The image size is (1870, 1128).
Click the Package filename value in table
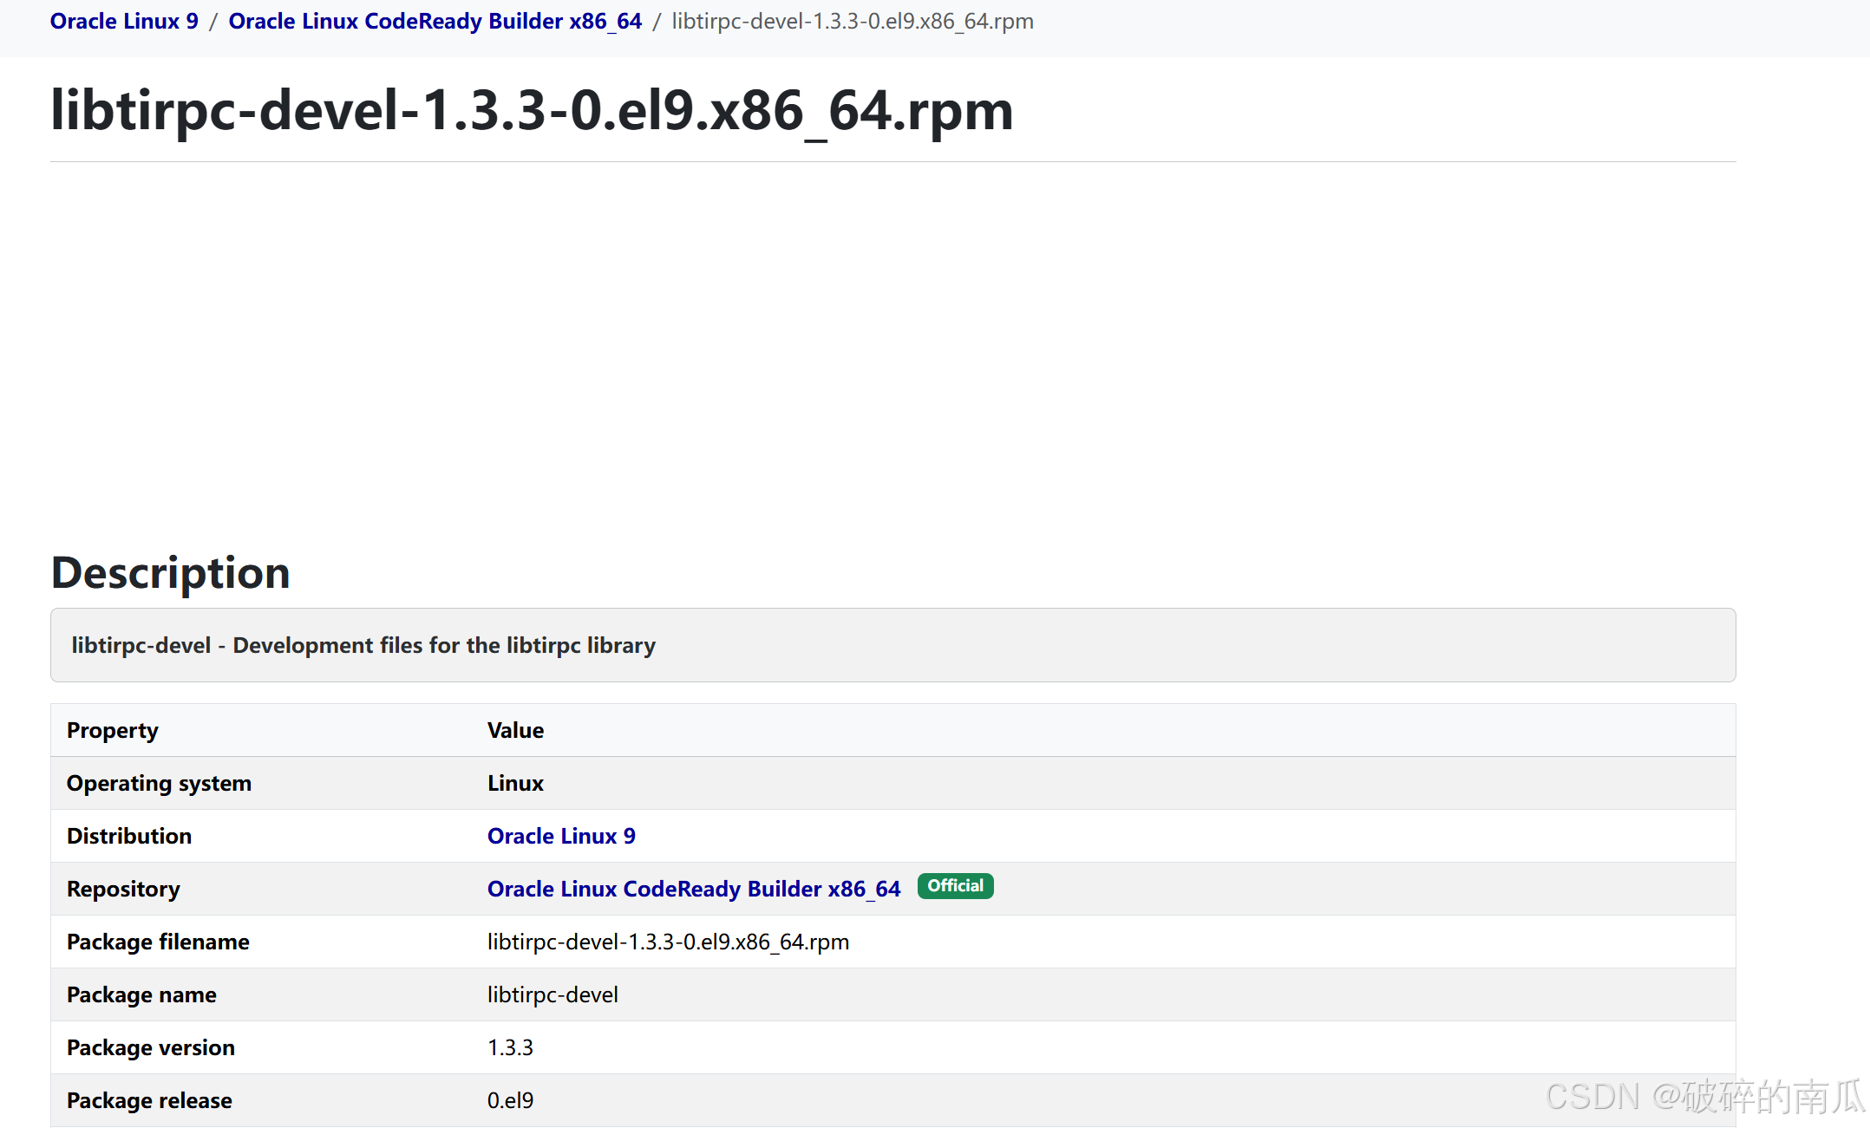click(x=668, y=942)
